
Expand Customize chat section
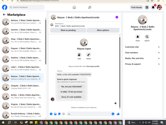coord(142,47)
